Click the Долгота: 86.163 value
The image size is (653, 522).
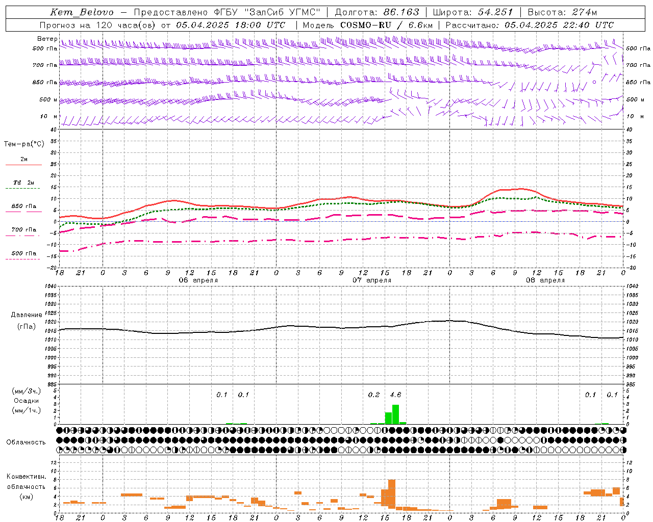pyautogui.click(x=376, y=12)
